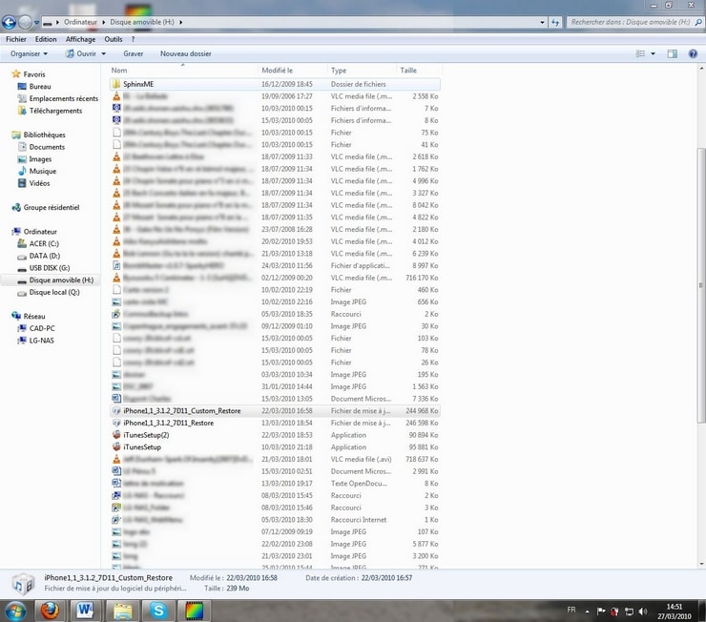This screenshot has width=706, height=622.
Task: Sort by Type column header
Action: point(362,71)
